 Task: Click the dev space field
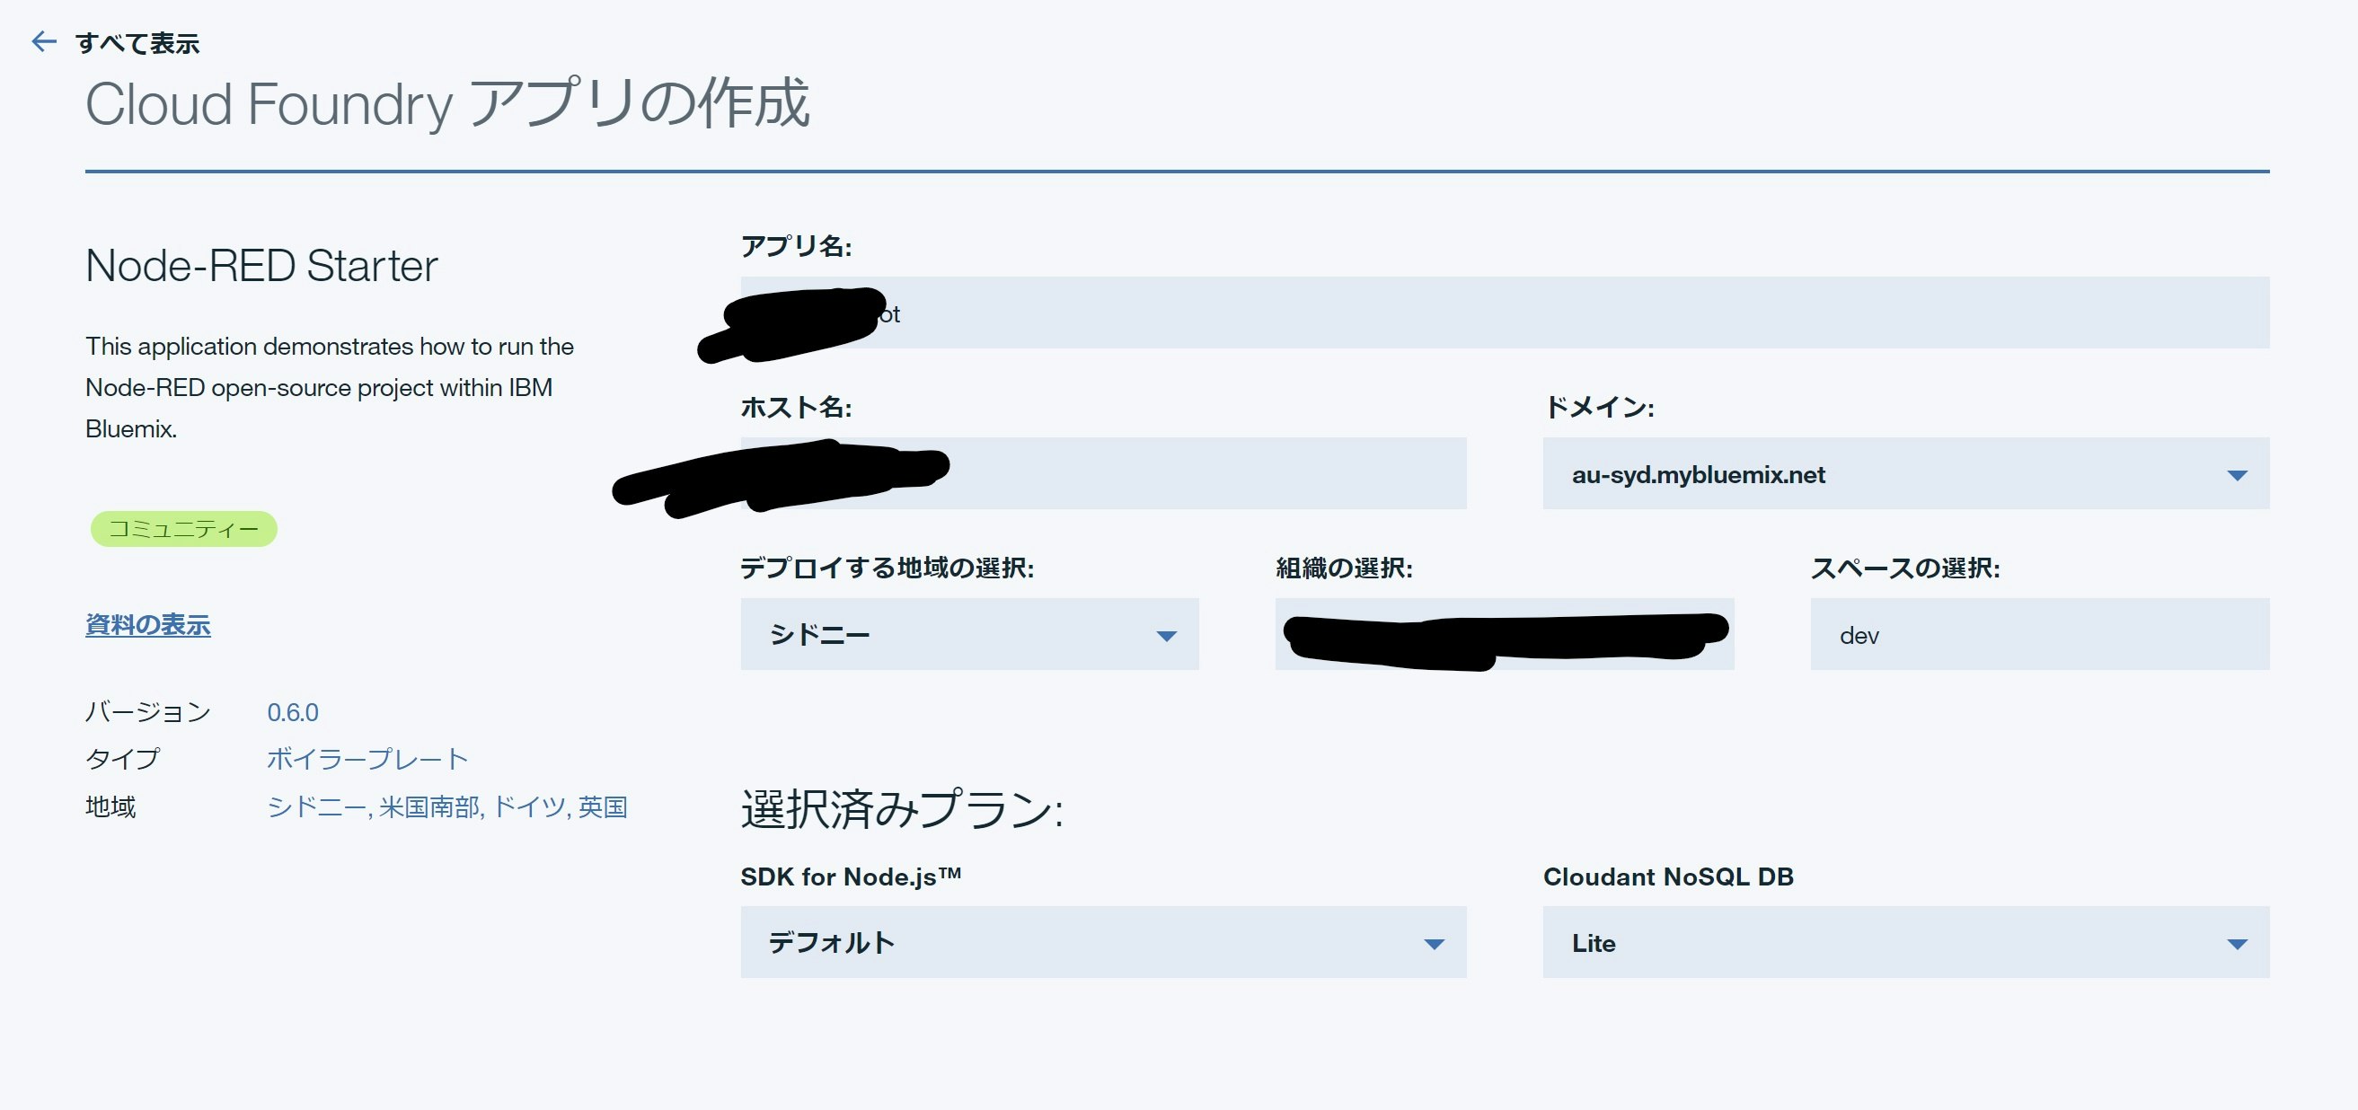coord(2038,635)
